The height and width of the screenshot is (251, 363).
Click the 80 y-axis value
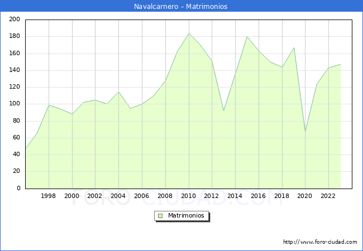pyautogui.click(x=16, y=120)
